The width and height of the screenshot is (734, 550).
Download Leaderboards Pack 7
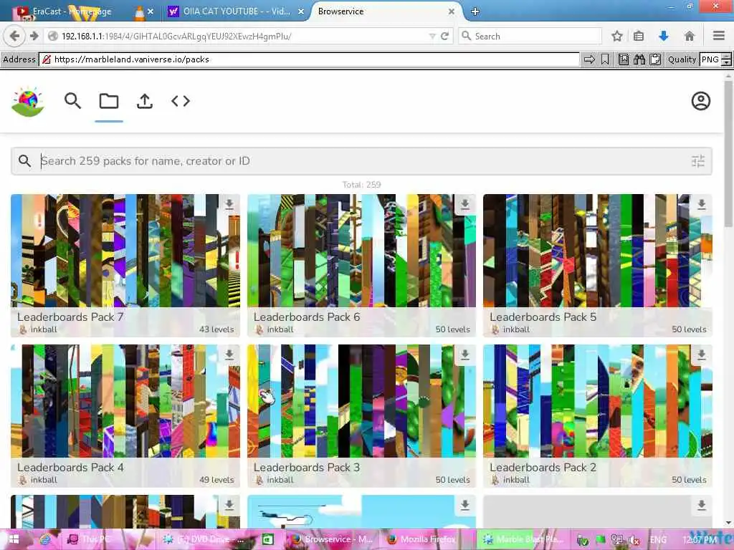229,204
